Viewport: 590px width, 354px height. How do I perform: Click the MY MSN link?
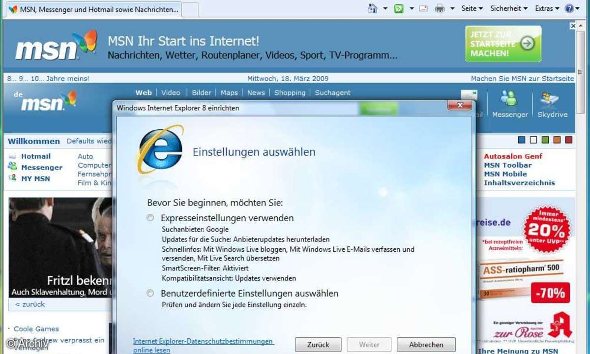coord(35,178)
